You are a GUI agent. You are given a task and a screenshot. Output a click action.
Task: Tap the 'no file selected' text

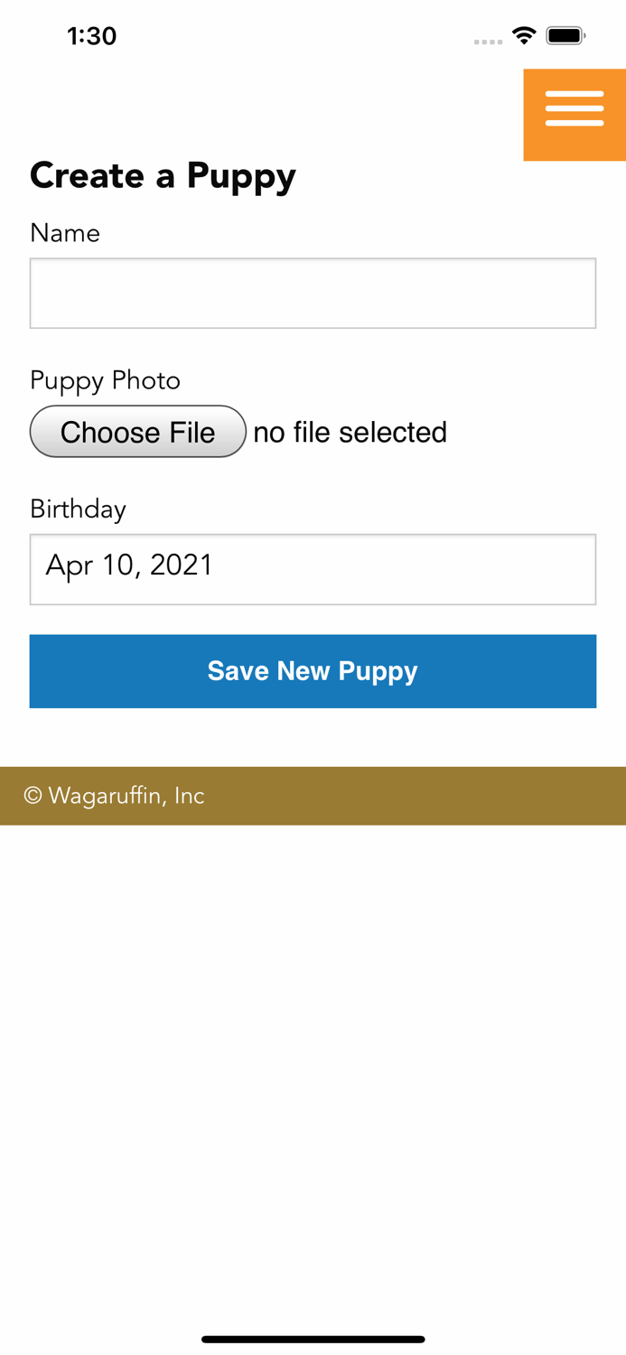click(350, 432)
